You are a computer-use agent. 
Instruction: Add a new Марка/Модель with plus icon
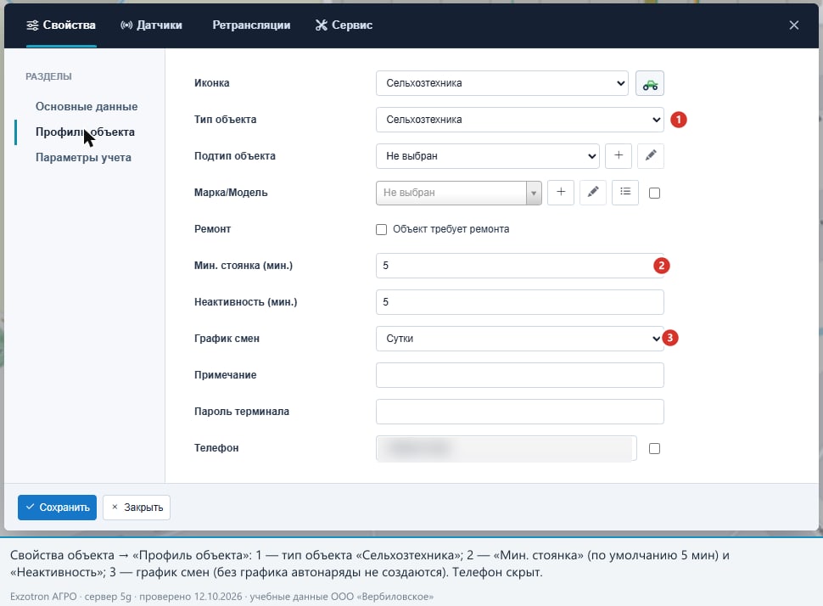(x=561, y=193)
